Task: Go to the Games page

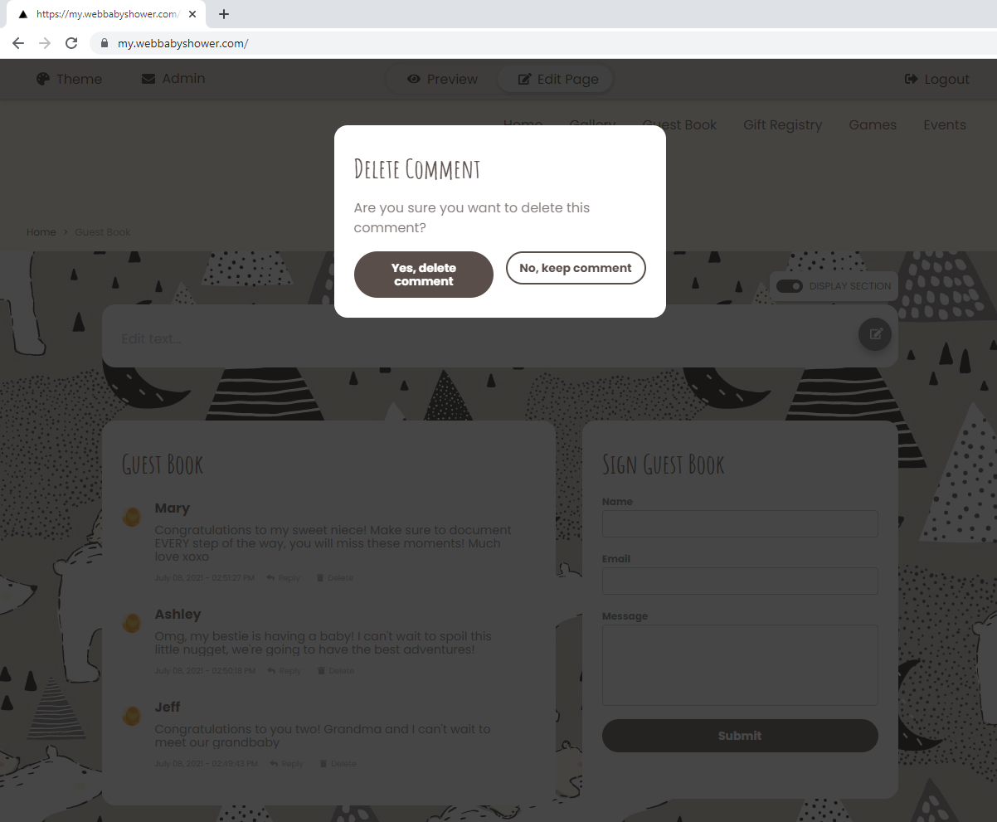Action: coord(873,124)
